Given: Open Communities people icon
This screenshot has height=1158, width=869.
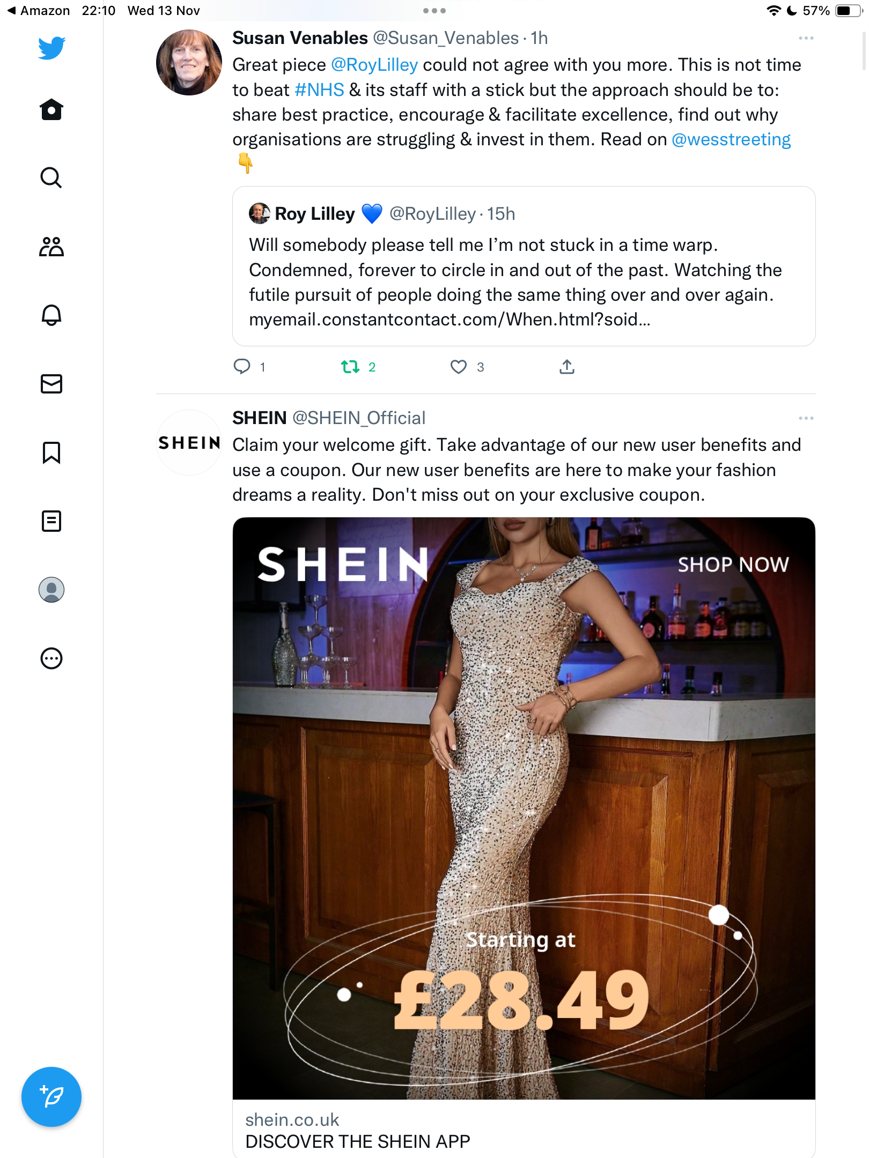Looking at the screenshot, I should pyautogui.click(x=51, y=247).
